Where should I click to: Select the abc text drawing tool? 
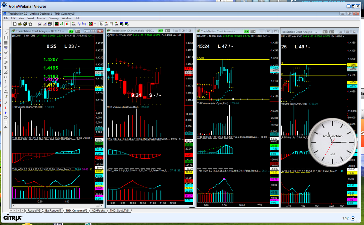[6, 127]
